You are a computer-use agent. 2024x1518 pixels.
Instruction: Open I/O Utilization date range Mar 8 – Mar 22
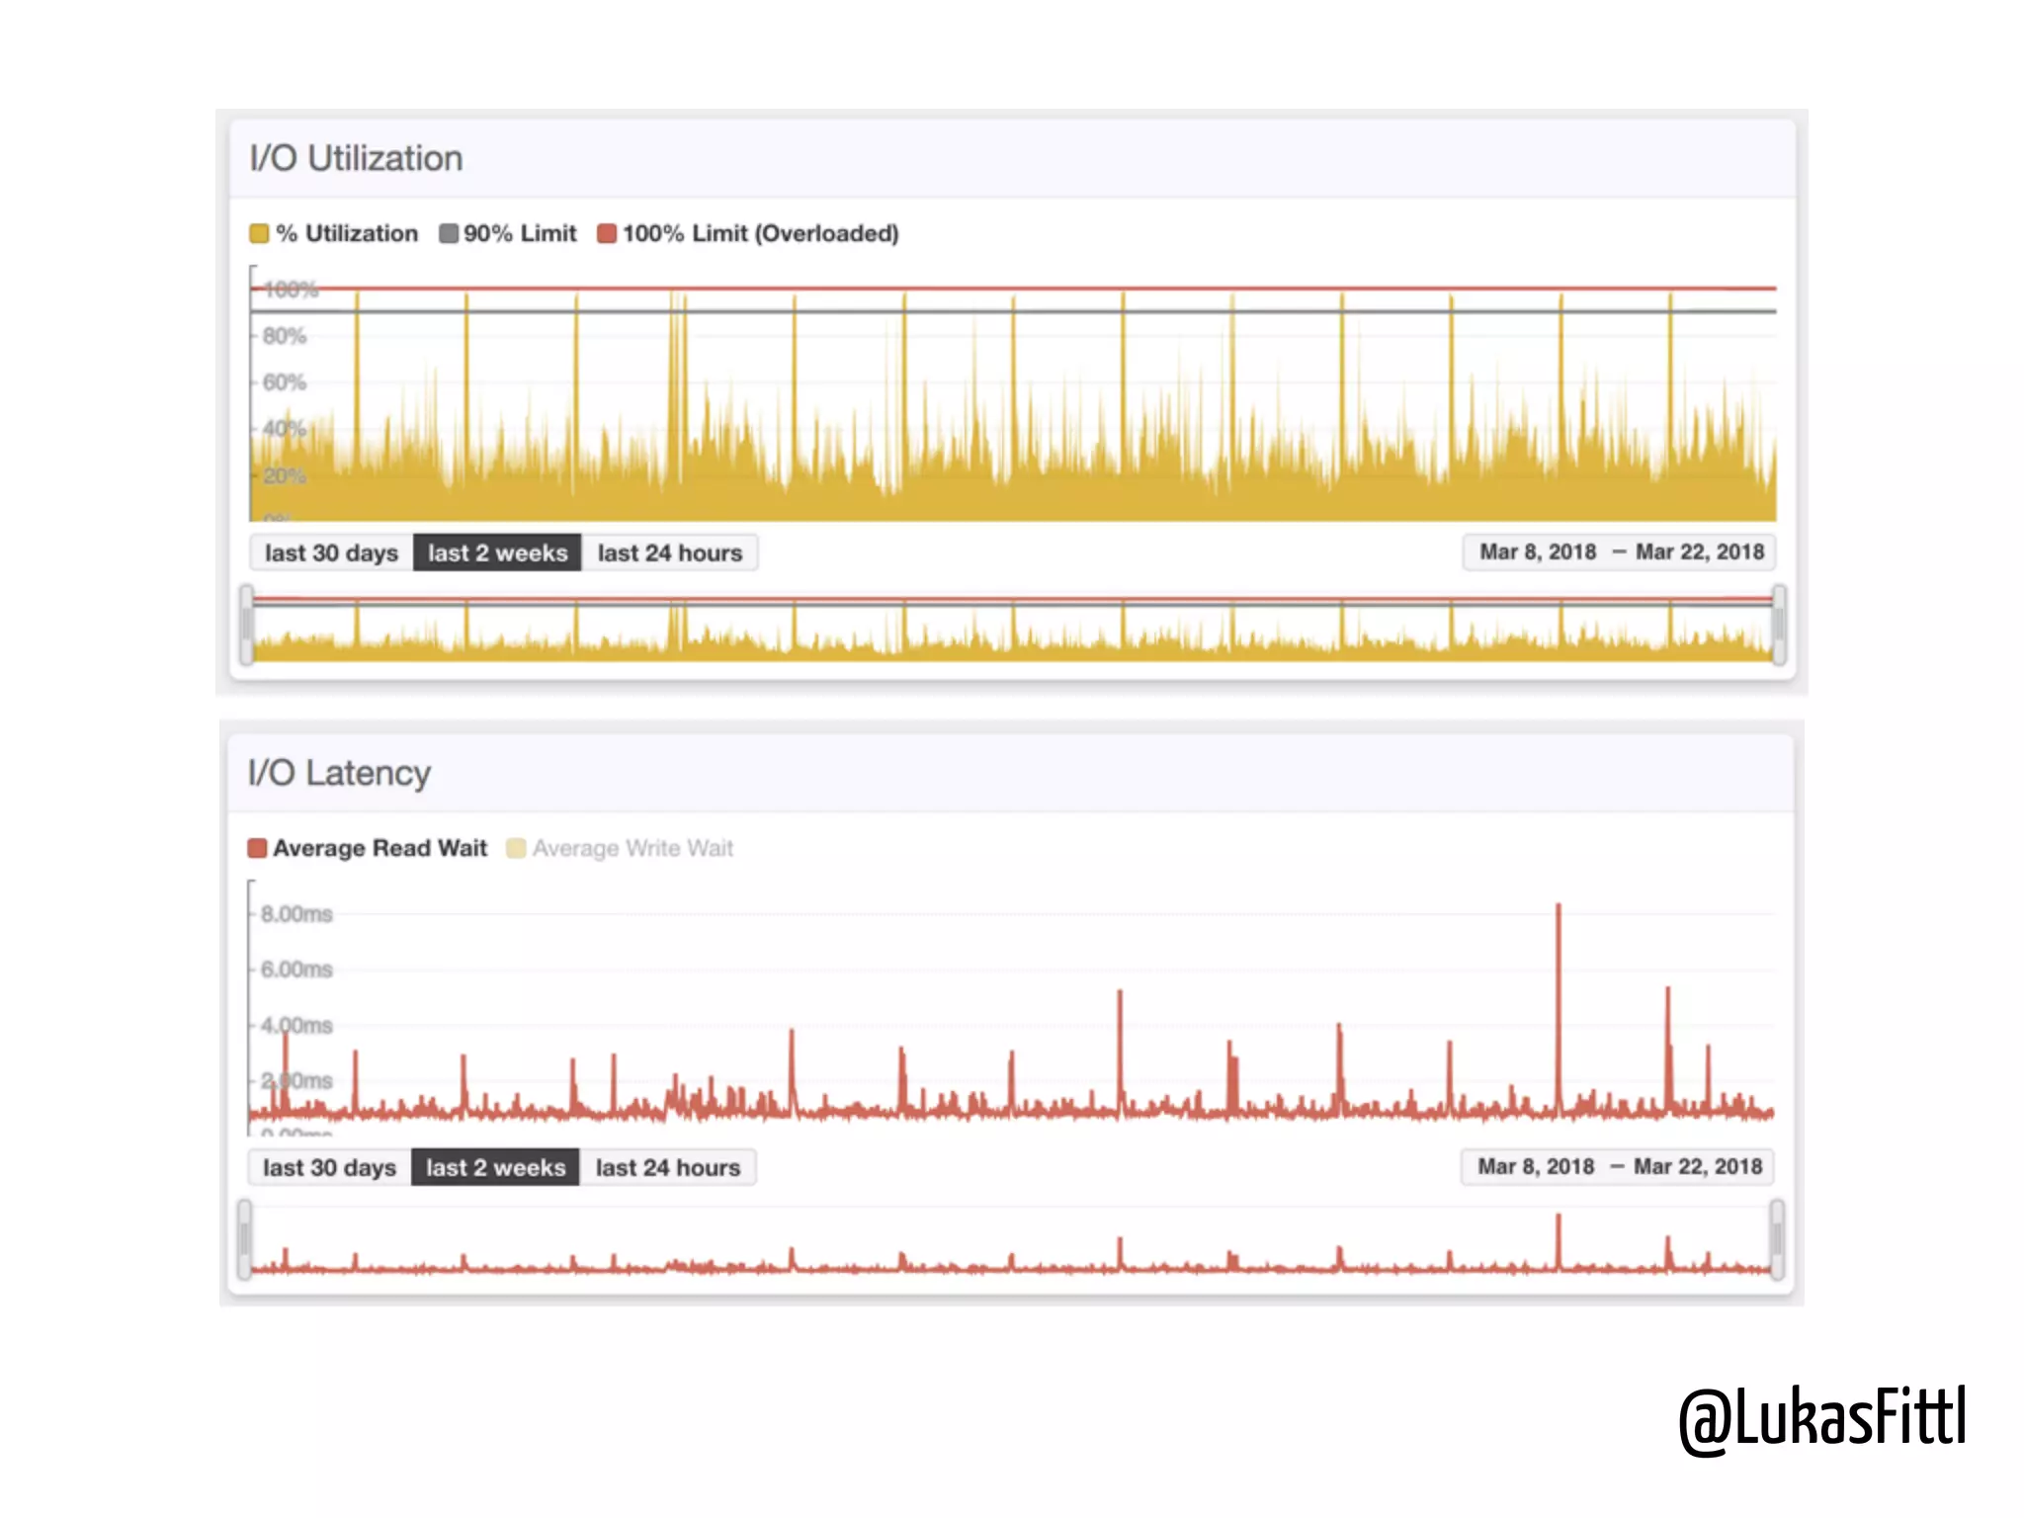[x=1620, y=552]
